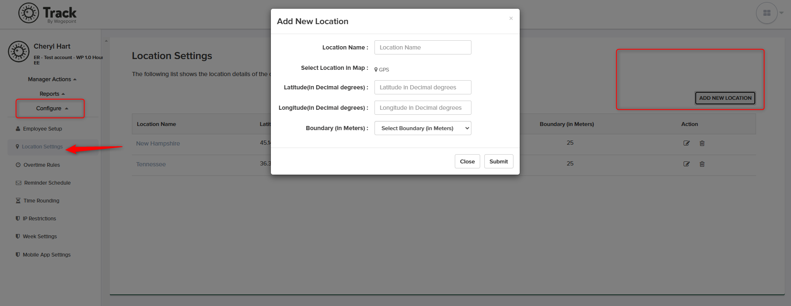791x306 pixels.
Task: Click the Submit button
Action: [x=498, y=161]
